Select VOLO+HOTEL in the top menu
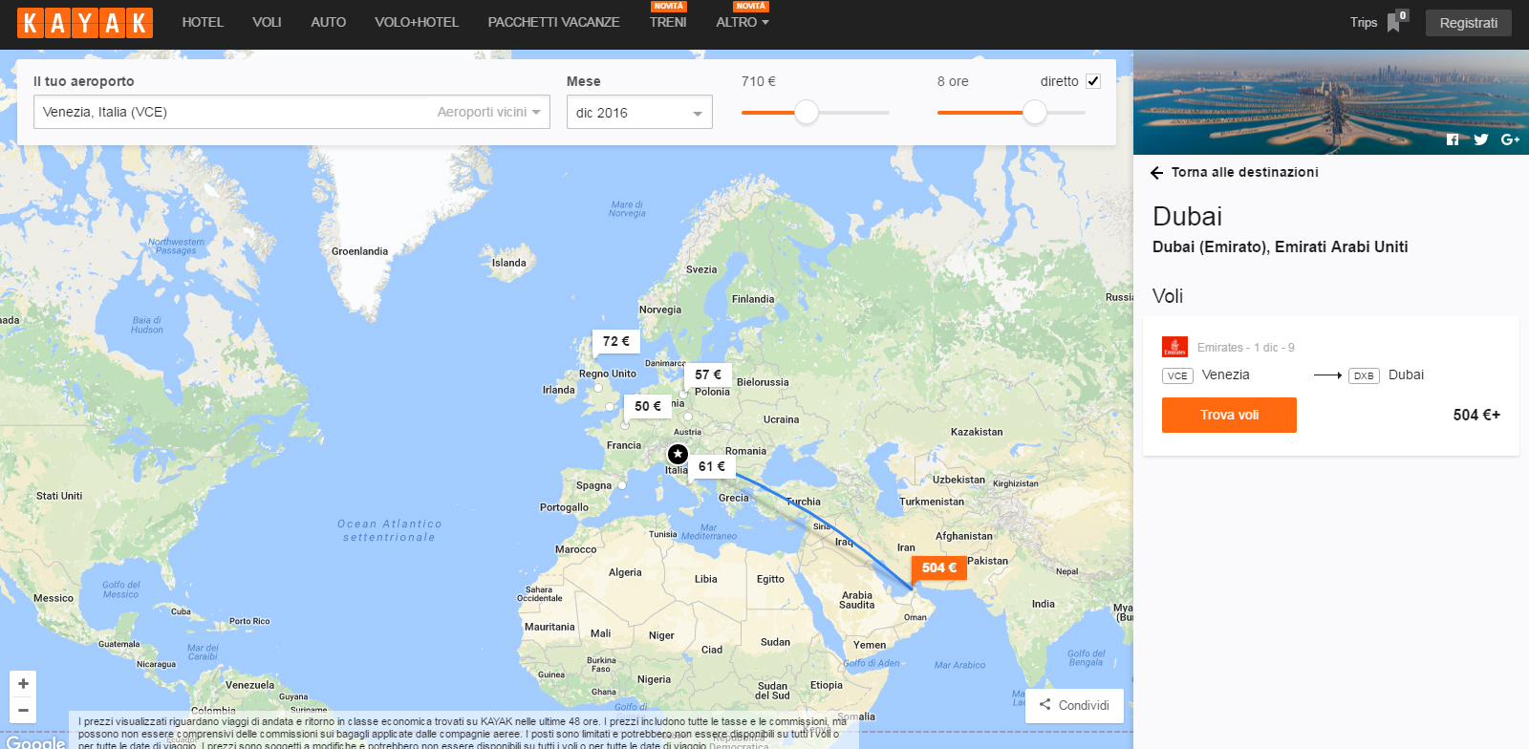 (417, 22)
